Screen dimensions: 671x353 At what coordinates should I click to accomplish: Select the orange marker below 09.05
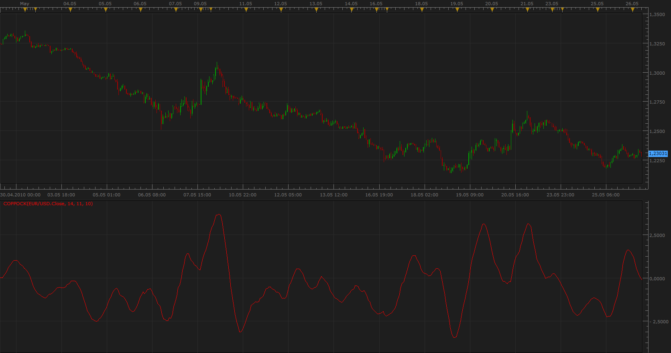201,10
